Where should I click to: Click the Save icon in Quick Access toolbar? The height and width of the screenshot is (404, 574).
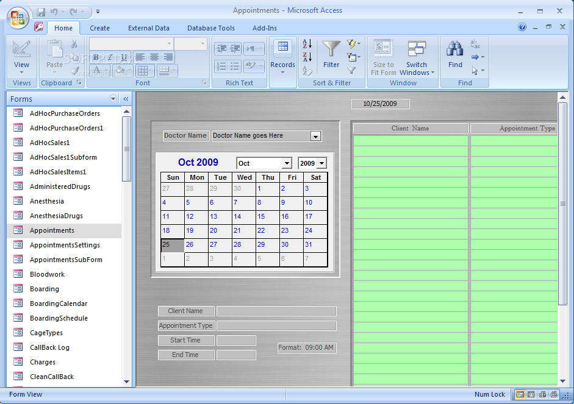[41, 12]
